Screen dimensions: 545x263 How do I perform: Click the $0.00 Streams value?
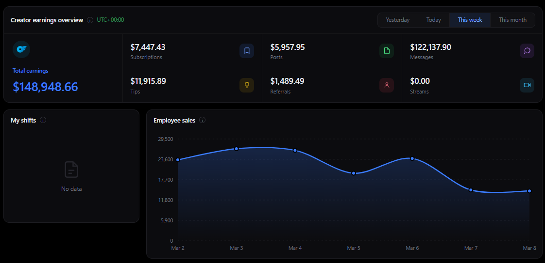point(420,81)
